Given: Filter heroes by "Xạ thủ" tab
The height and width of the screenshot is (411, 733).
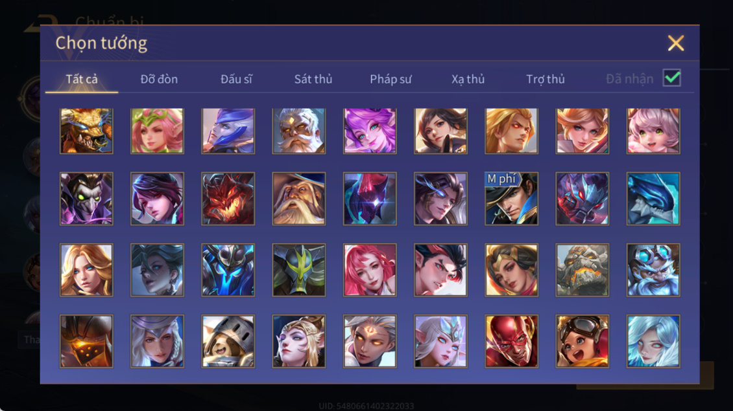Looking at the screenshot, I should [x=468, y=80].
